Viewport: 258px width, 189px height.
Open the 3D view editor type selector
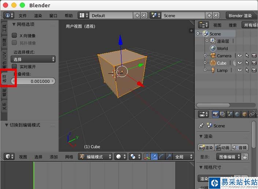(x=9, y=157)
